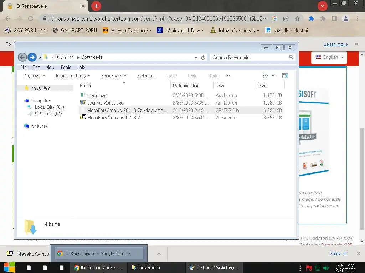Open Index of /~dartz/is… bookmark
Viewport: 365px width, 273px height.
tap(235, 31)
